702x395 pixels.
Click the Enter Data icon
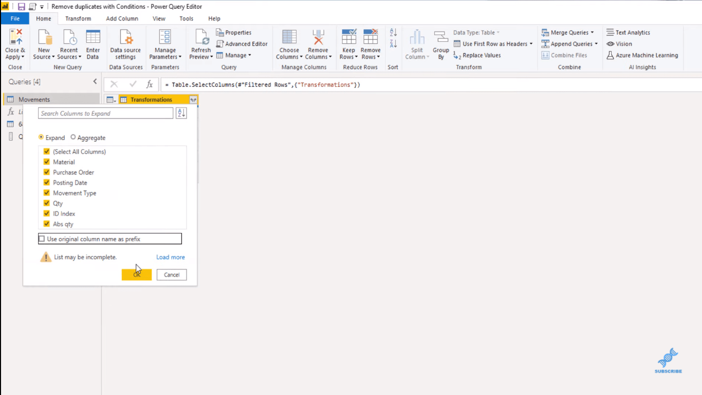pyautogui.click(x=93, y=37)
